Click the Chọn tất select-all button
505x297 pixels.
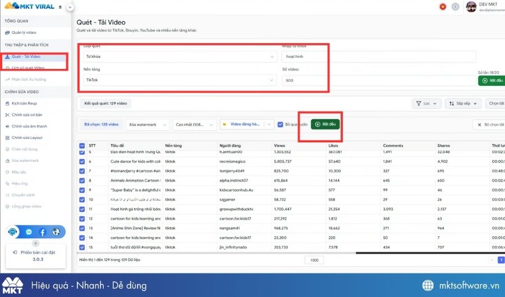click(x=495, y=104)
